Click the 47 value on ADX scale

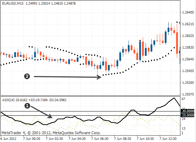coord(183,99)
